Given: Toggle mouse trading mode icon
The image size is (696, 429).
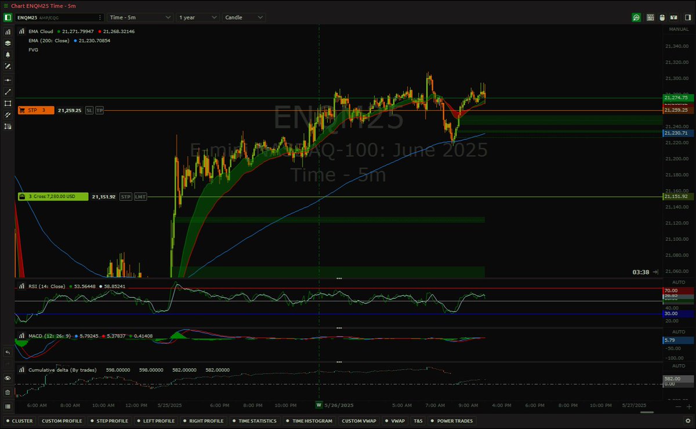Looking at the screenshot, I should pos(662,17).
